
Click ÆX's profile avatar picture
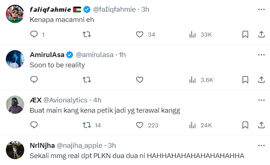pyautogui.click(x=15, y=105)
